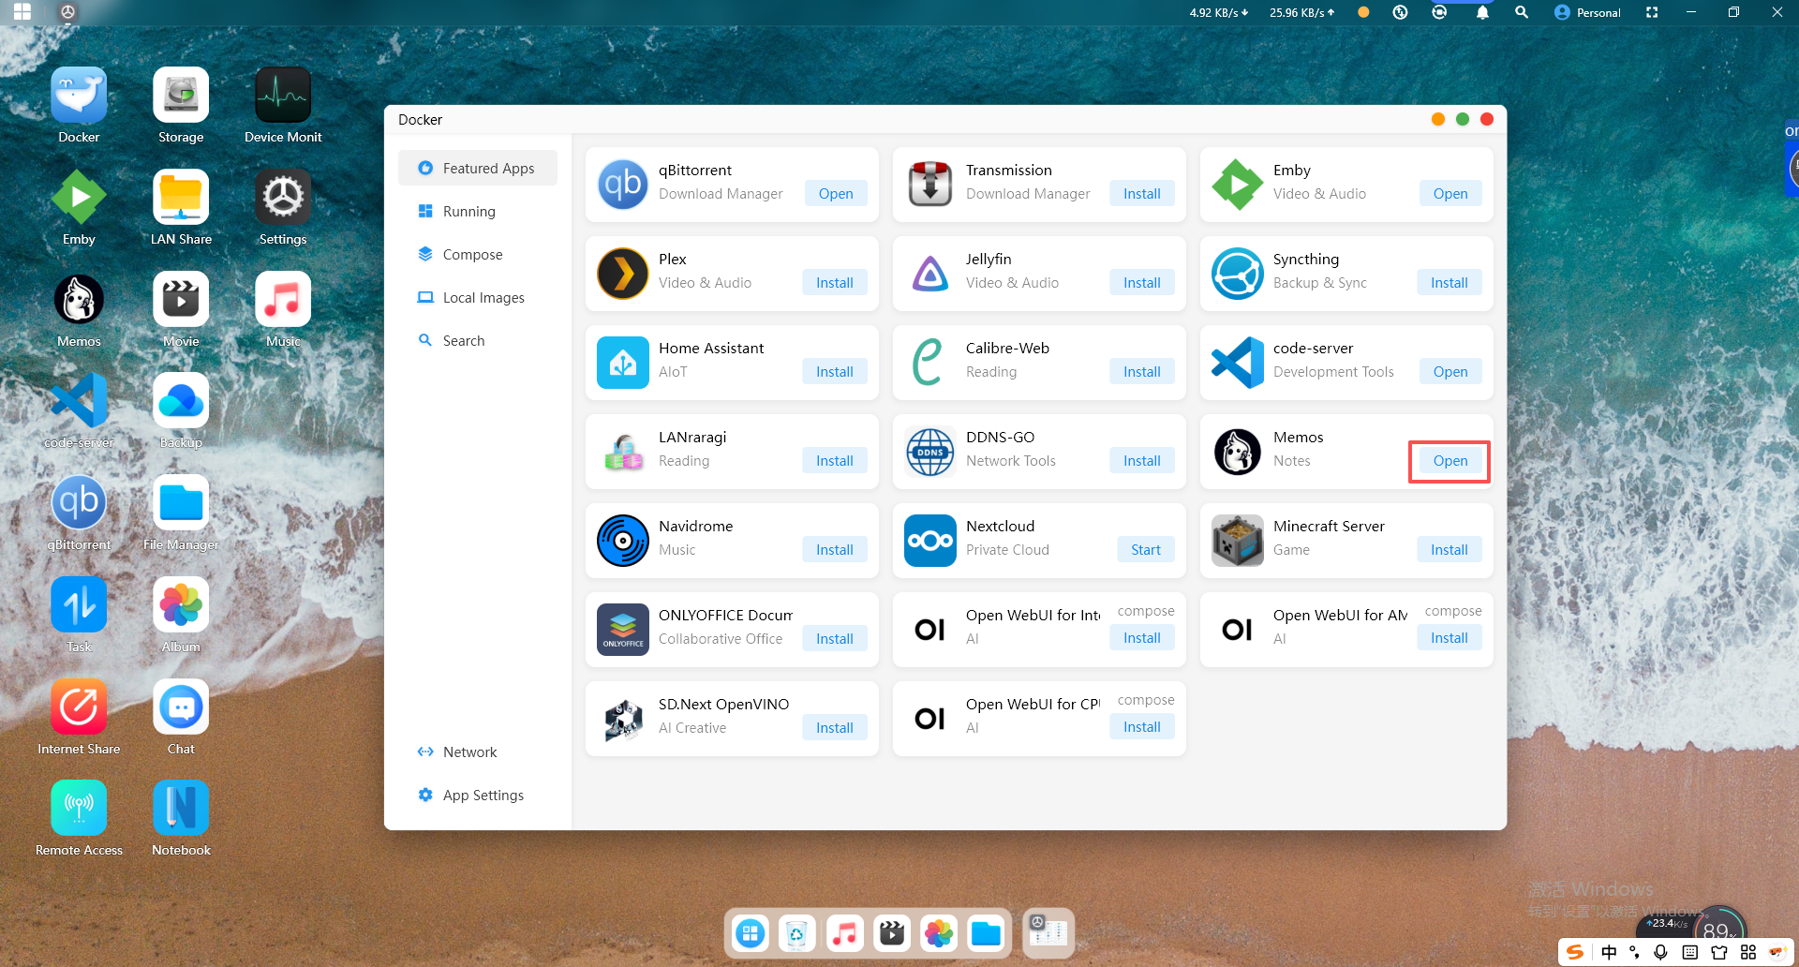Select Search in the Docker sidebar
1799x967 pixels.
[478, 341]
